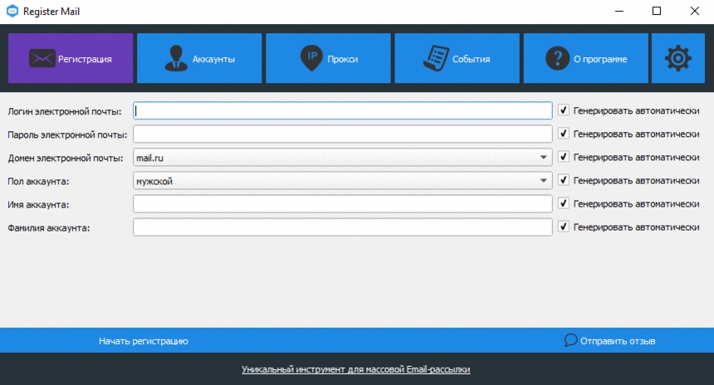
Task: Click the question mark icon О программе
Action: point(557,58)
